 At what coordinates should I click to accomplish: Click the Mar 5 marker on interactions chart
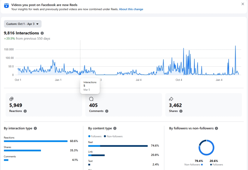tap(80, 74)
